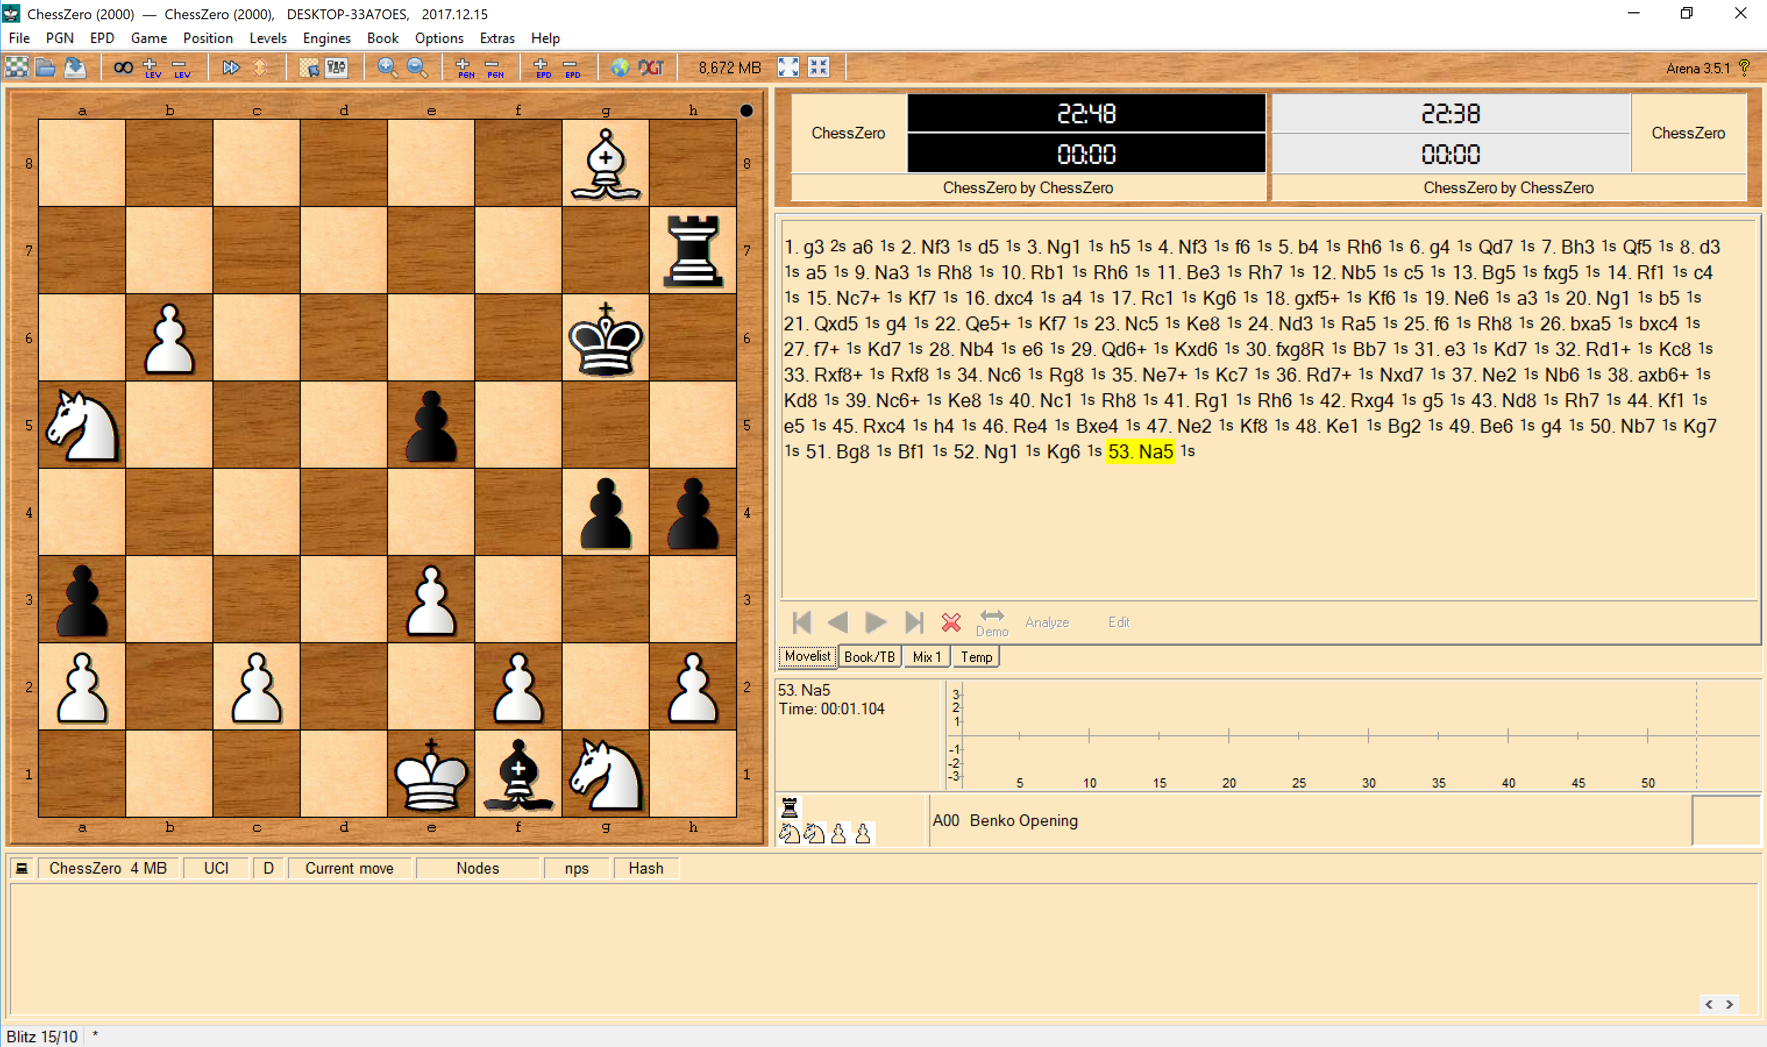Switch to the Book/TB tab

(869, 657)
